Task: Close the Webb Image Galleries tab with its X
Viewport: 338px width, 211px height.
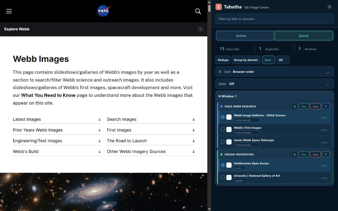Action: coord(326,118)
